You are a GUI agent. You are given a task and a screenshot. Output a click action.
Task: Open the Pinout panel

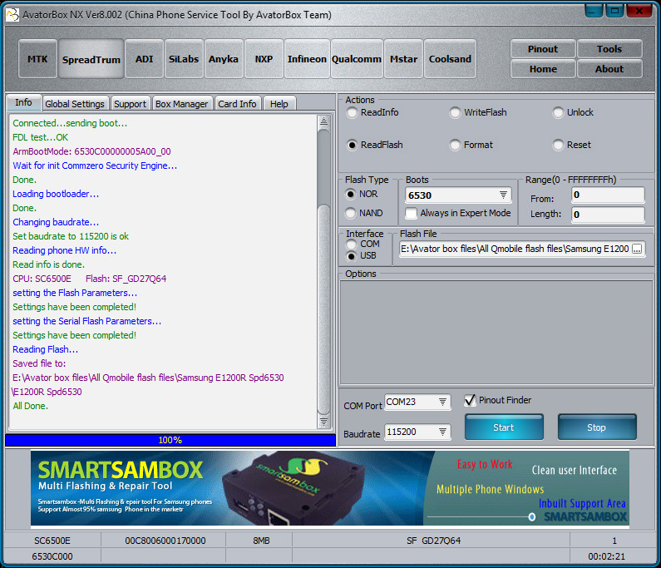coord(542,49)
